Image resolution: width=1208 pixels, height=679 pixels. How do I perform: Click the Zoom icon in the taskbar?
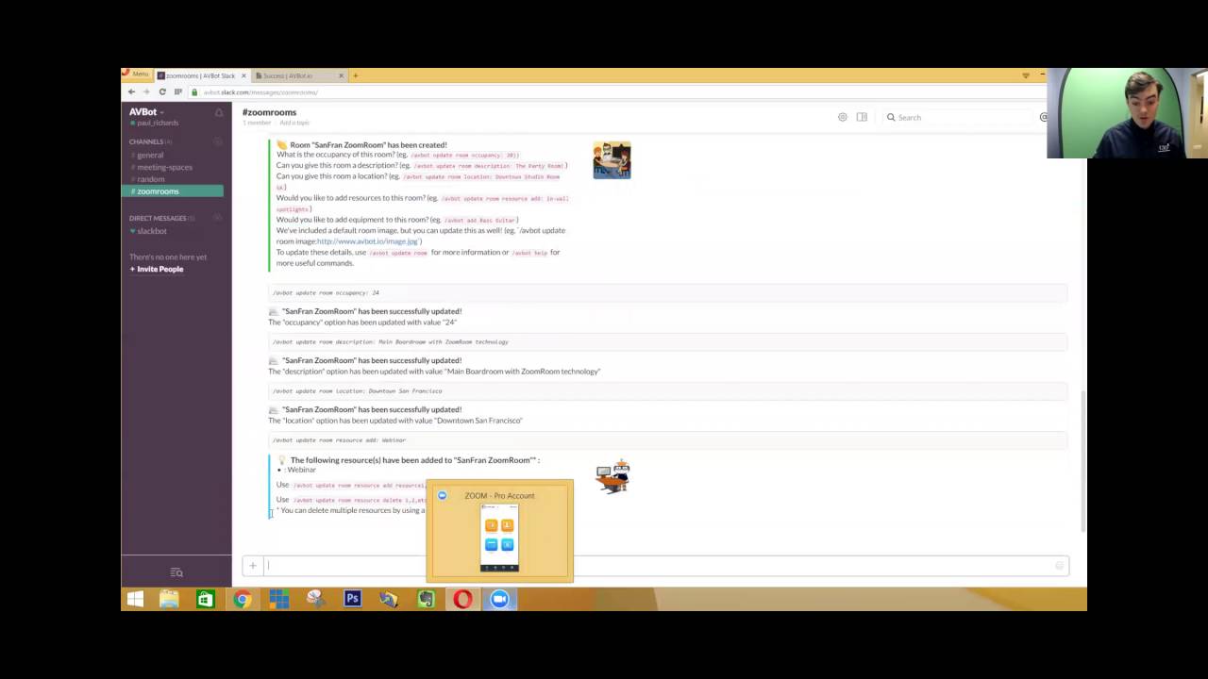[x=499, y=599]
